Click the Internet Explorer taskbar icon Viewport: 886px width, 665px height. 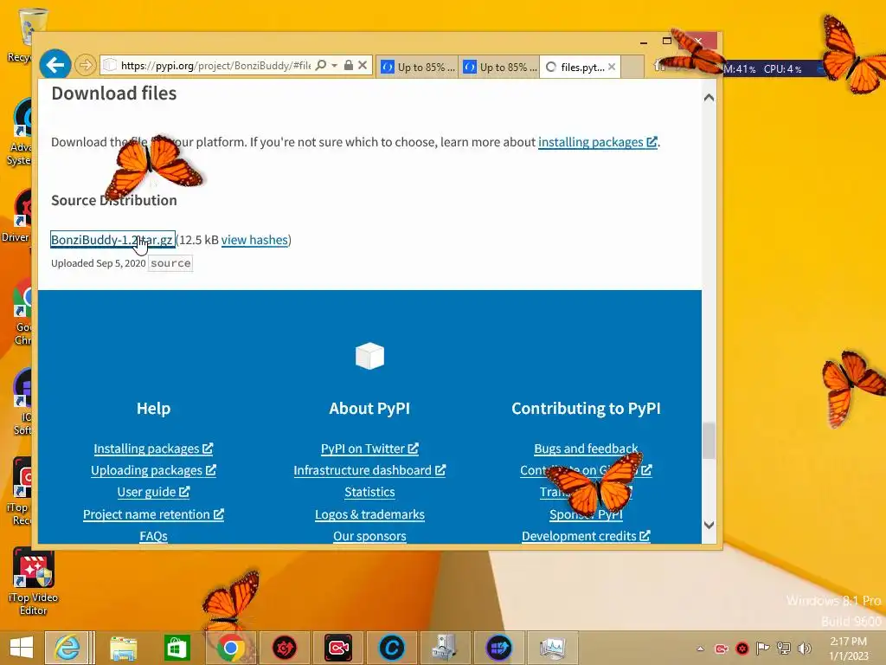[67, 648]
